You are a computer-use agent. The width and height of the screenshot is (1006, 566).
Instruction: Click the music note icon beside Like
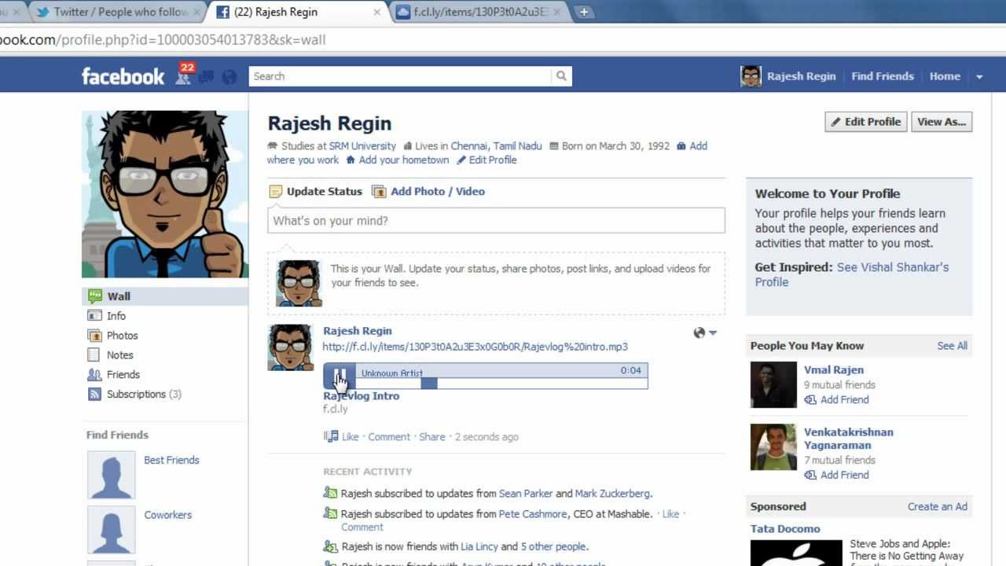331,436
